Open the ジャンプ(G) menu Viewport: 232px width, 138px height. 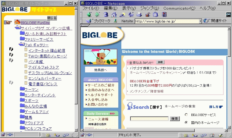(x=150, y=8)
